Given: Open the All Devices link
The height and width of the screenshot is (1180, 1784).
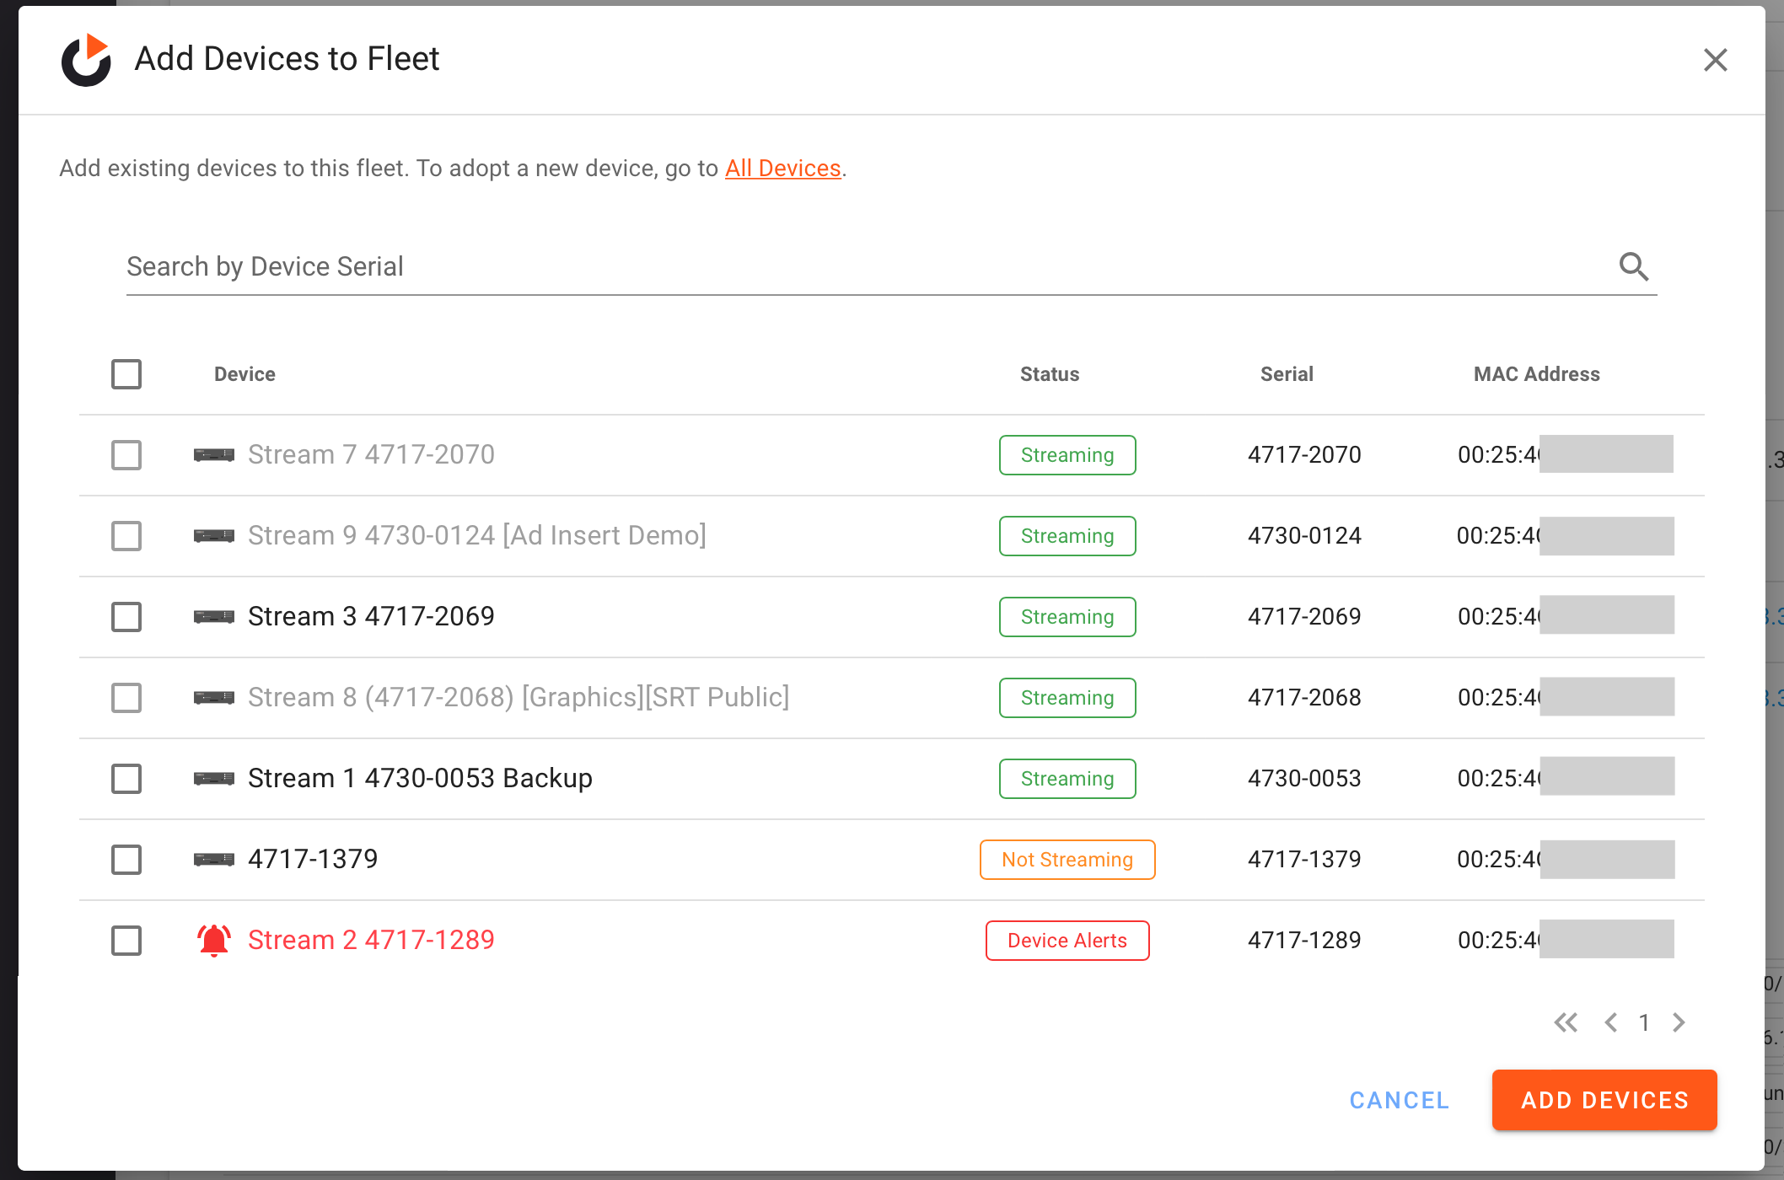Looking at the screenshot, I should click(x=782, y=168).
